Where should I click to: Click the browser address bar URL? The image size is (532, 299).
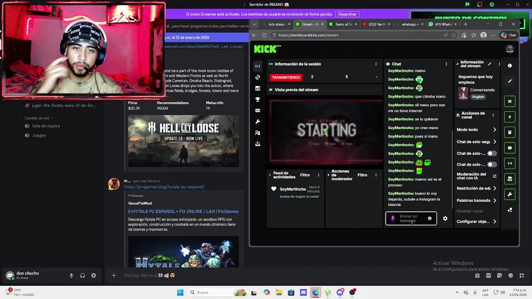tap(308, 35)
